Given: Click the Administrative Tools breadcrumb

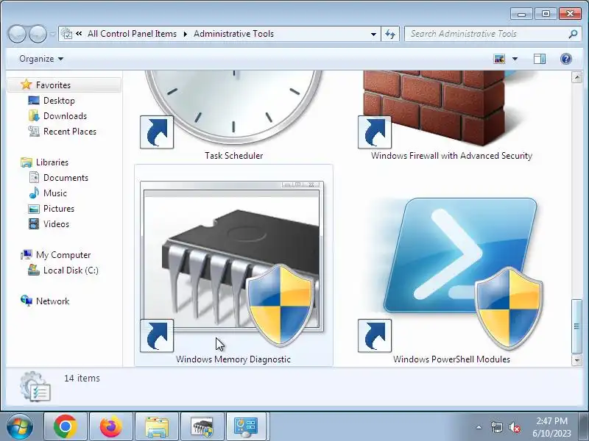Looking at the screenshot, I should (233, 34).
